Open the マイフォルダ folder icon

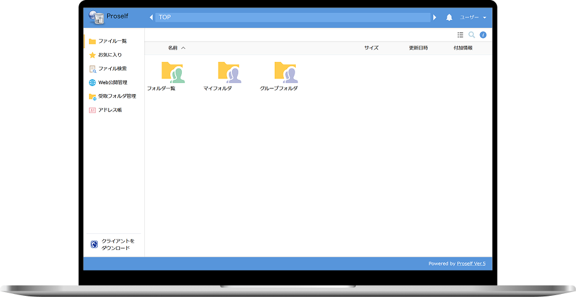(x=229, y=72)
